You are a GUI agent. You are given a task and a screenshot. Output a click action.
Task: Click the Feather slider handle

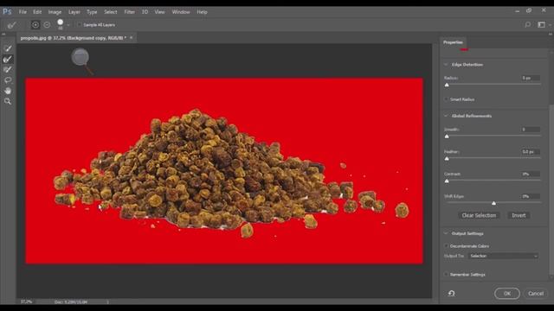point(447,159)
